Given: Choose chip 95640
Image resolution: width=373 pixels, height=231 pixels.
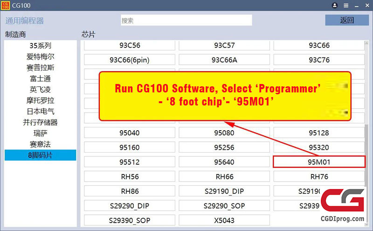Looking at the screenshot, I should 224,162.
